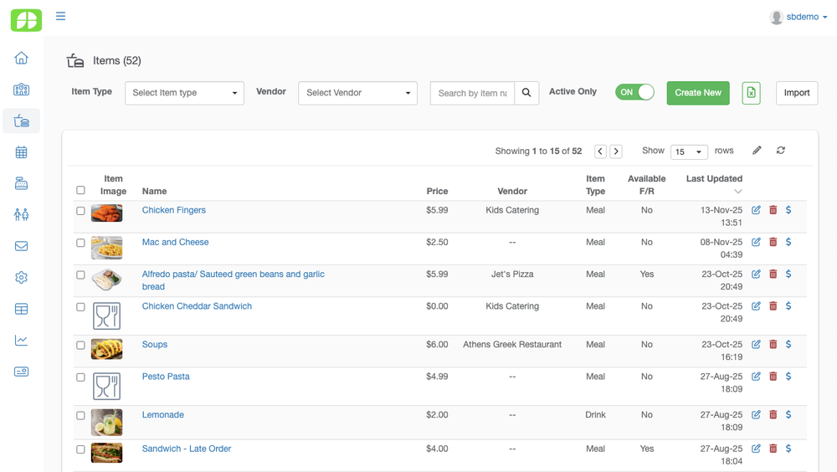The height and width of the screenshot is (472, 837).
Task: Change the rows-per-page dropdown
Action: pos(689,152)
